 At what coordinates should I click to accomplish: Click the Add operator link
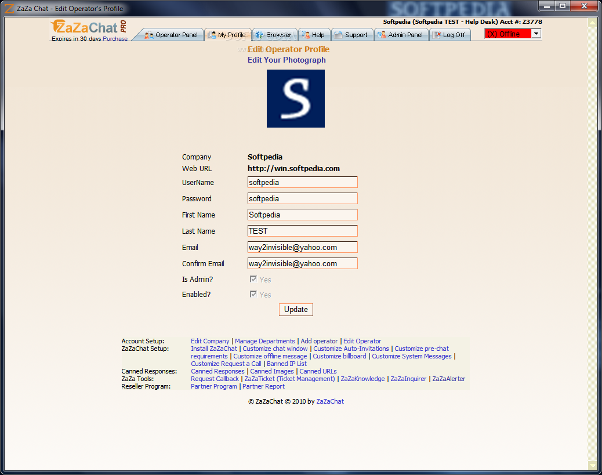(x=319, y=341)
